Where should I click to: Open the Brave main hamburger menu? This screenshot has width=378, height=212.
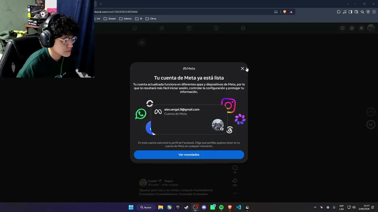tap(374, 12)
